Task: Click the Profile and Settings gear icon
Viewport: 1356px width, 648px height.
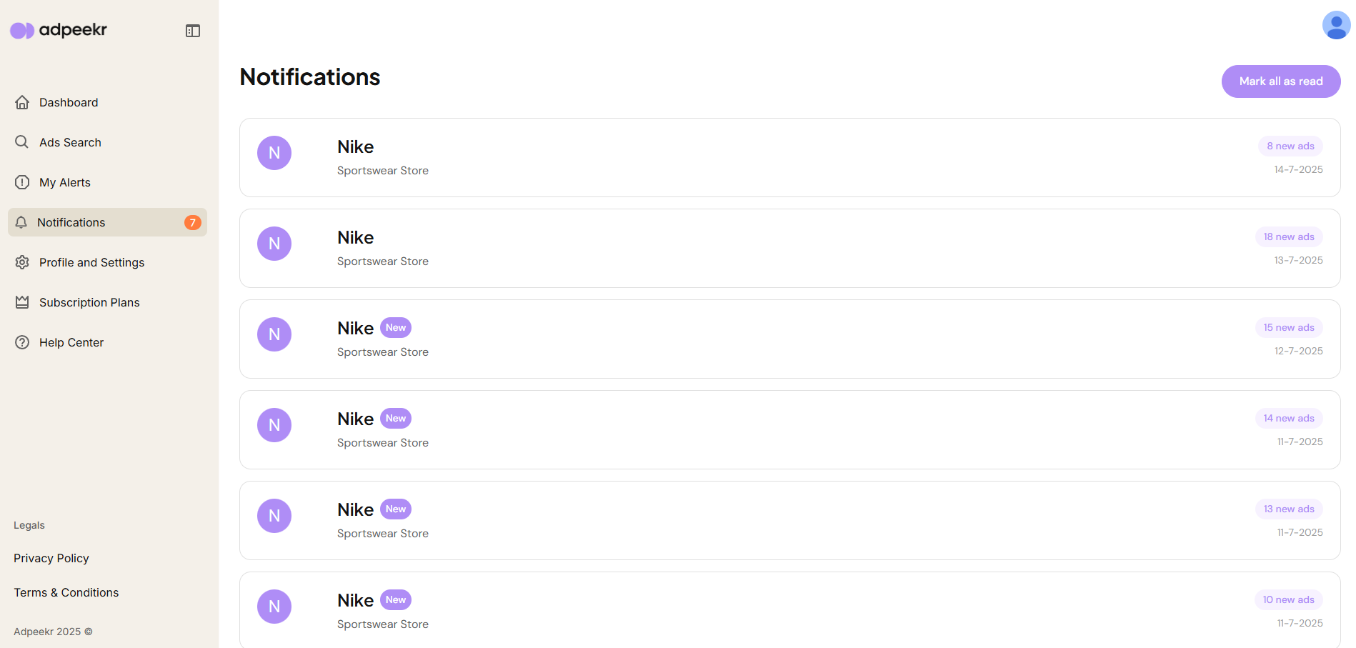Action: coord(22,262)
